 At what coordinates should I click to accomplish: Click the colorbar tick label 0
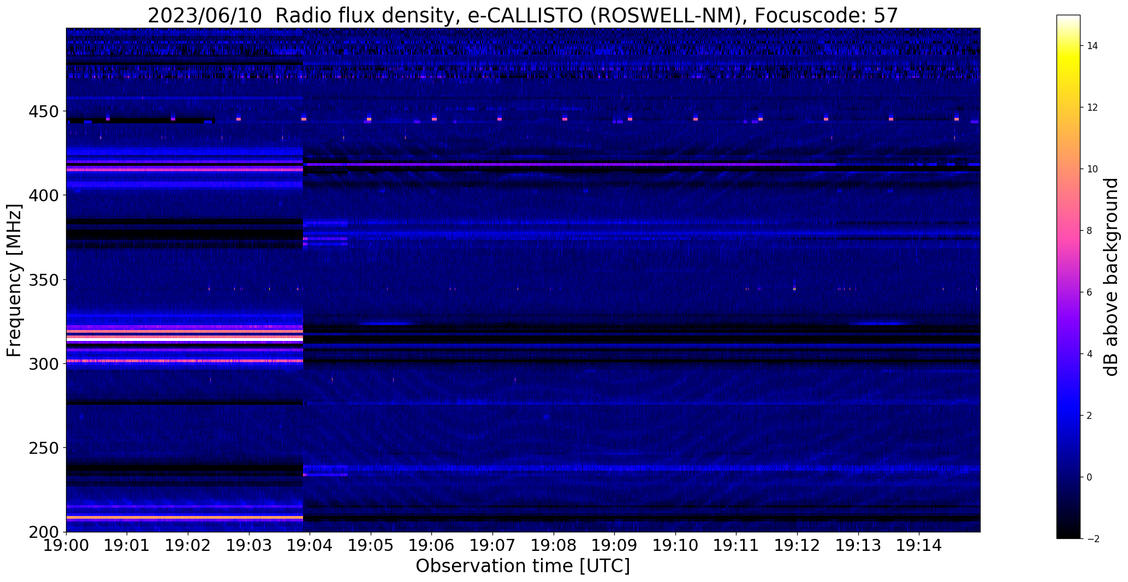[1090, 477]
